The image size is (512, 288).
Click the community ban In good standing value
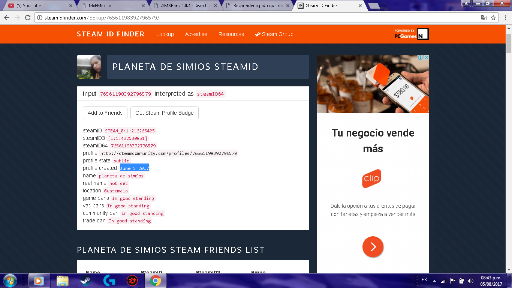tap(142, 213)
